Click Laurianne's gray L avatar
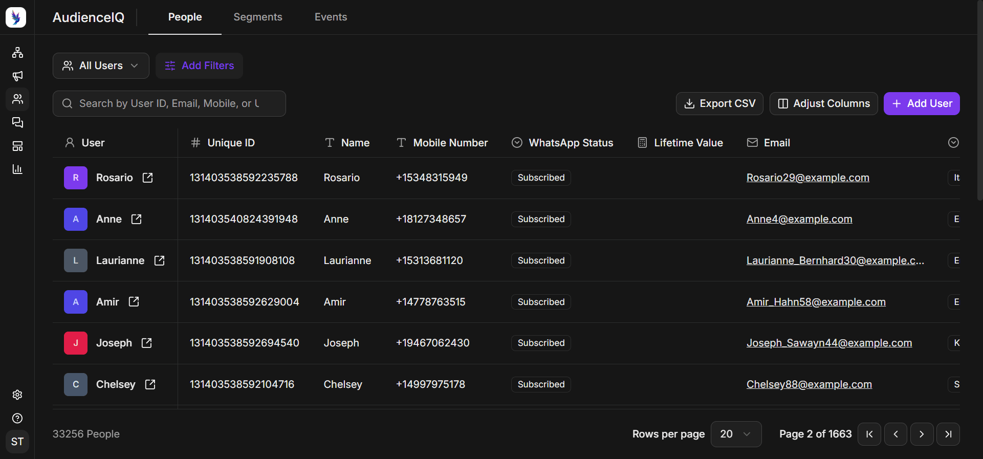Image resolution: width=983 pixels, height=459 pixels. pyautogui.click(x=76, y=260)
